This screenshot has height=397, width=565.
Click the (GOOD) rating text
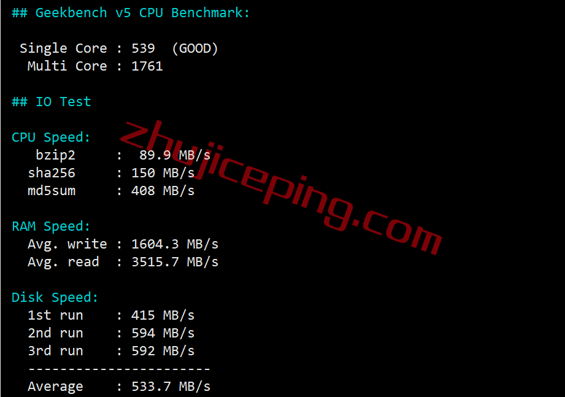tap(195, 48)
